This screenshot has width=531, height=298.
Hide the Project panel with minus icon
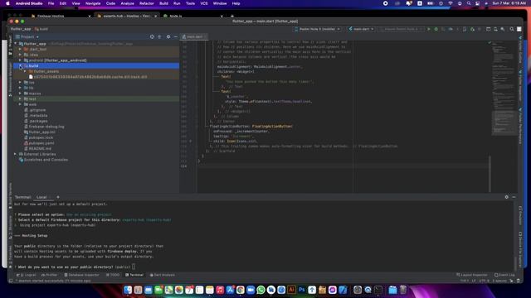click(x=176, y=36)
